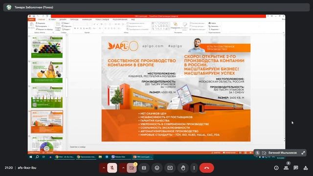This screenshot has height=176, width=313.
Task: Send an emoji reaction
Action: coord(157,168)
